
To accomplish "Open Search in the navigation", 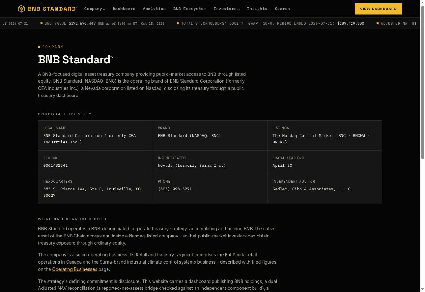I will coord(282,9).
